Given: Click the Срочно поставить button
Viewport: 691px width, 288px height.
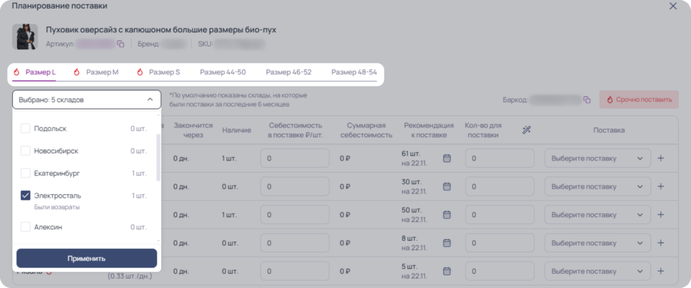Looking at the screenshot, I should (x=638, y=100).
